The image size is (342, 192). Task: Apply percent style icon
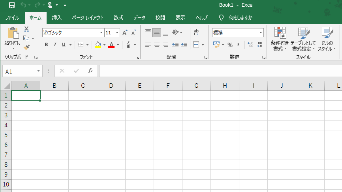230,45
